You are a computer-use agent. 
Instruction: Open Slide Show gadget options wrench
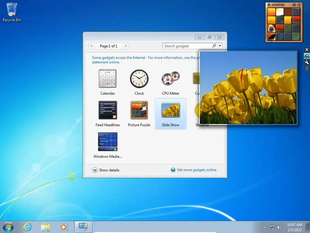[307, 62]
